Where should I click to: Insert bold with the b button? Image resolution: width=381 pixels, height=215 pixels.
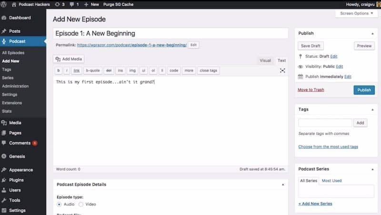tap(58, 70)
